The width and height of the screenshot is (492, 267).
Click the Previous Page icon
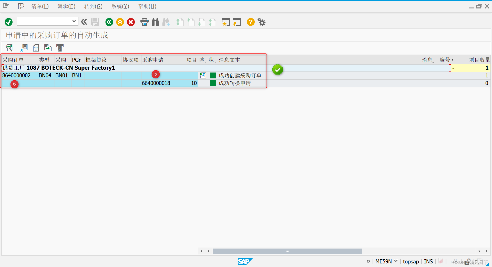pos(191,22)
